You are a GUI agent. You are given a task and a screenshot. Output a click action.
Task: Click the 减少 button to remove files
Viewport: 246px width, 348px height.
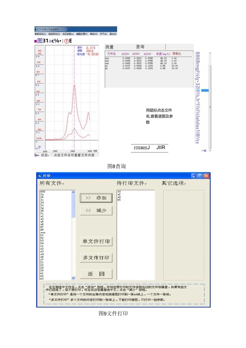(x=96, y=211)
